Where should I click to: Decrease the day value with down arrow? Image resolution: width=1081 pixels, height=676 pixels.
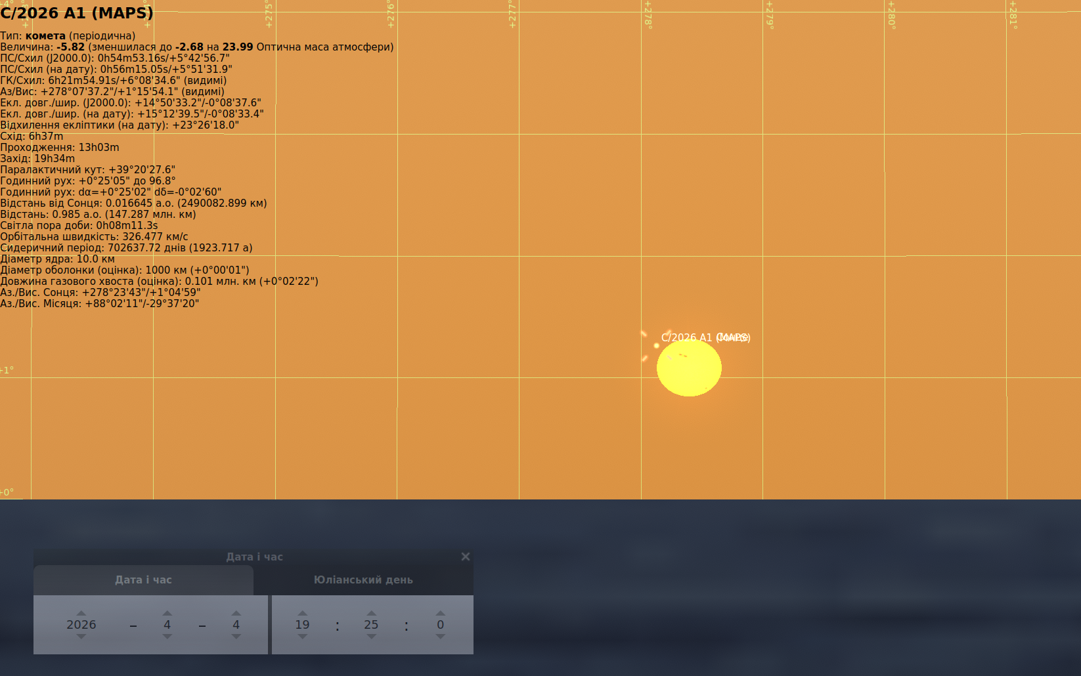236,637
